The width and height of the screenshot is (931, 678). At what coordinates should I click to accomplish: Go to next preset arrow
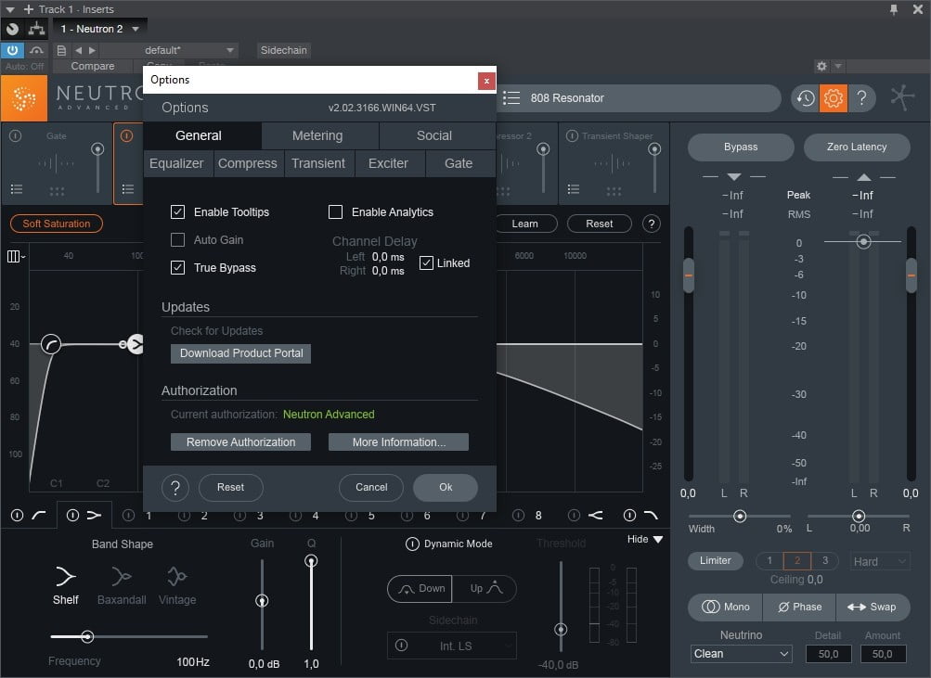tap(92, 50)
